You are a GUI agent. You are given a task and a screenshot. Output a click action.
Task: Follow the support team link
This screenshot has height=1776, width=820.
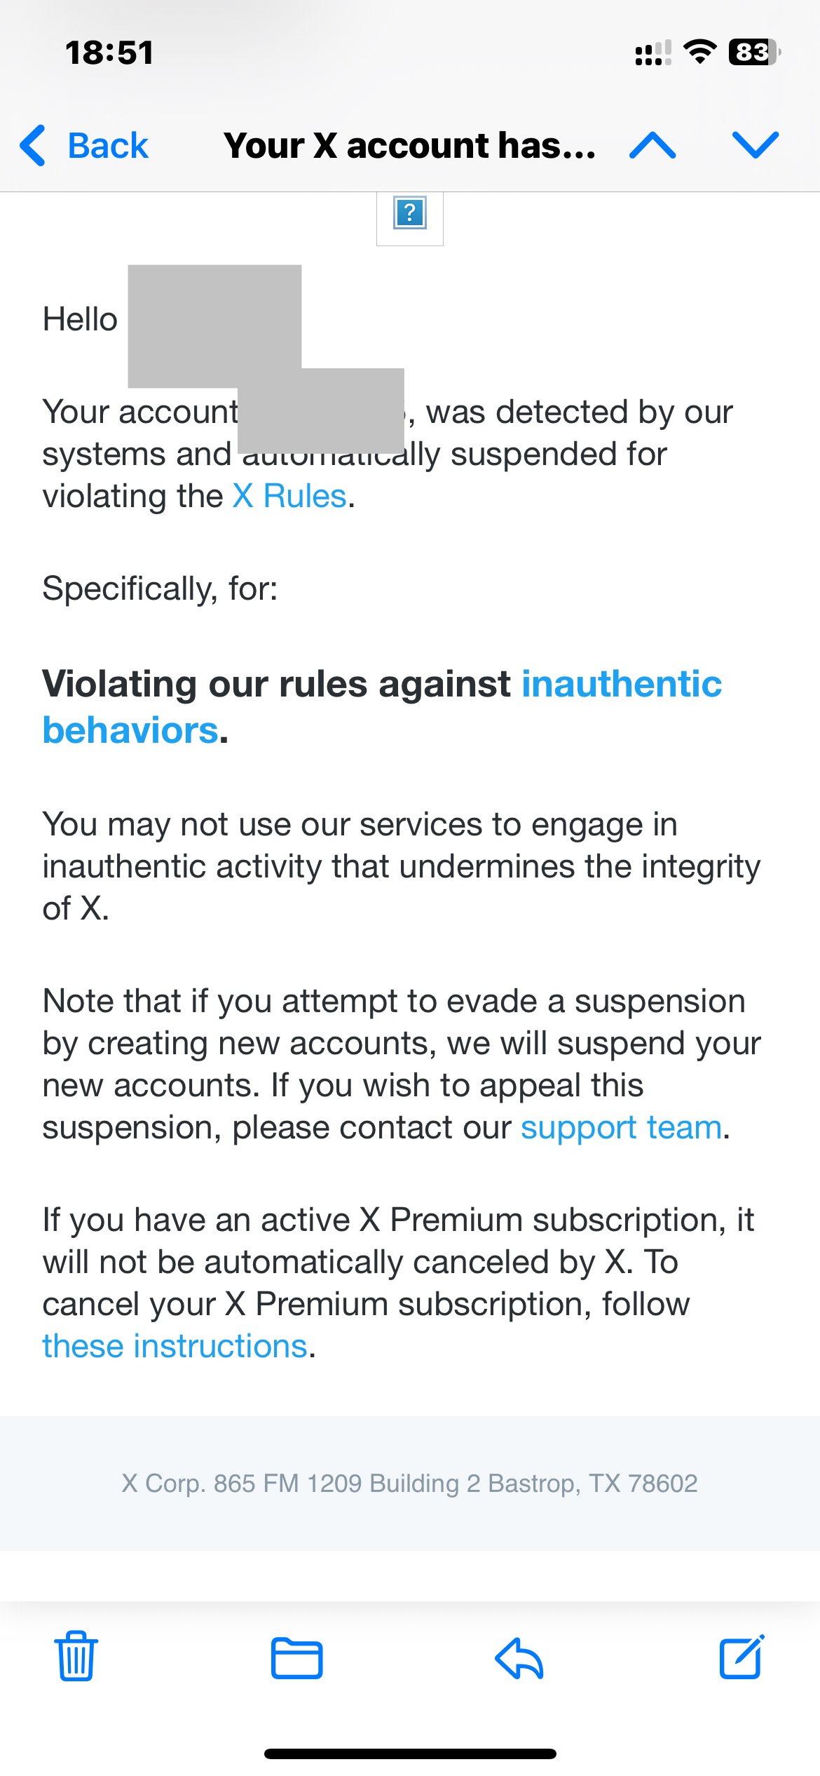[621, 1127]
